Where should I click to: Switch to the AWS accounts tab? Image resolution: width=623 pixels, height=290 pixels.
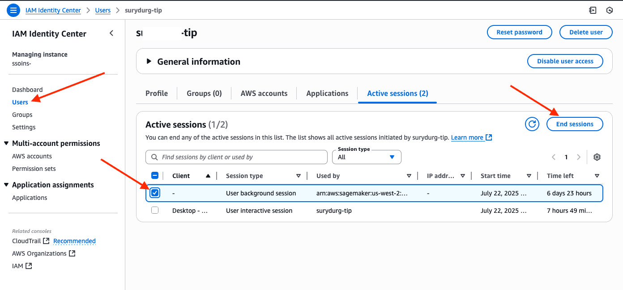(264, 93)
